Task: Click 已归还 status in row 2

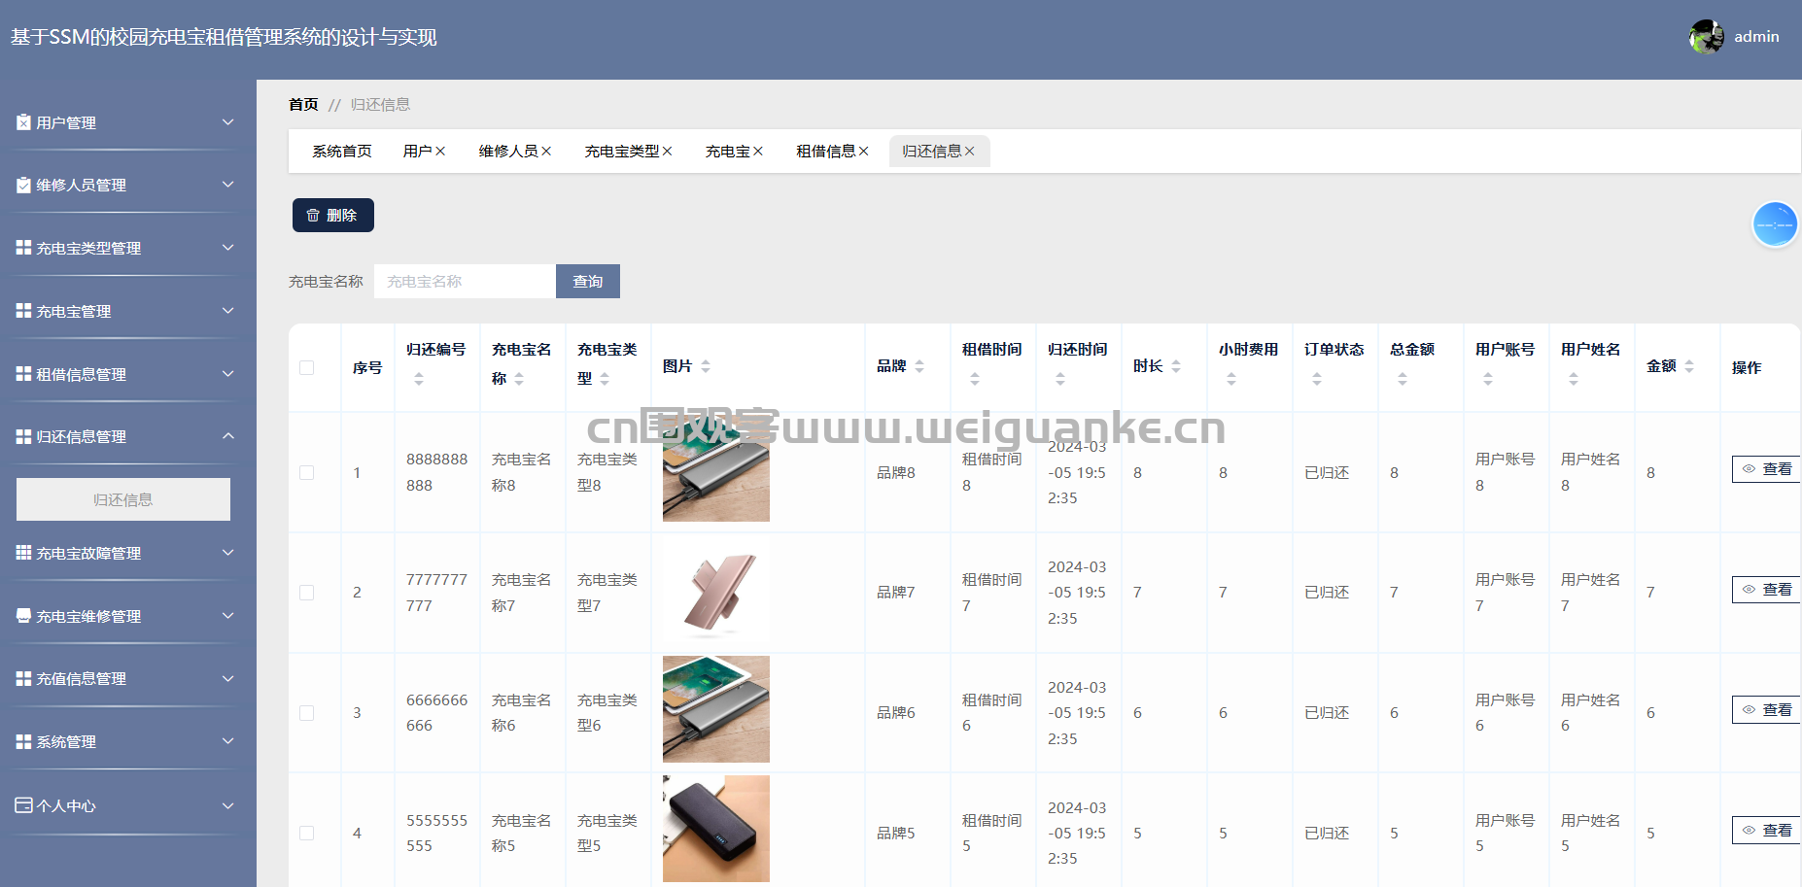Action: (x=1327, y=593)
